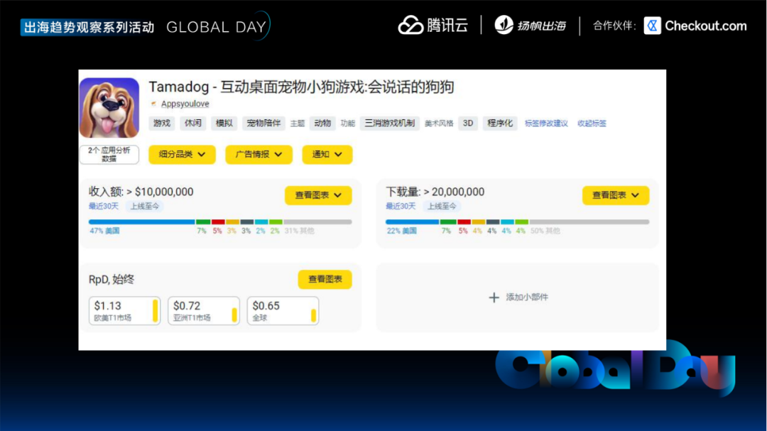
Task: Click the Checkout.com logo icon
Action: point(652,26)
